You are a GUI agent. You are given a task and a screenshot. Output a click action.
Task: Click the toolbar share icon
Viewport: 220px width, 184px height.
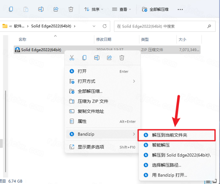coord(56,9)
